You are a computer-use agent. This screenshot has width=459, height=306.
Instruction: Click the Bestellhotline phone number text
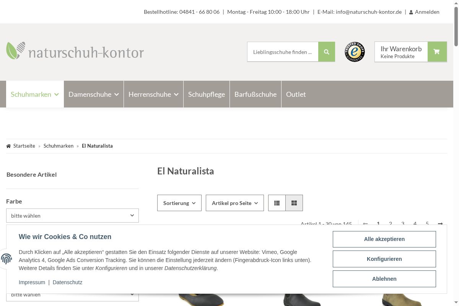[199, 12]
